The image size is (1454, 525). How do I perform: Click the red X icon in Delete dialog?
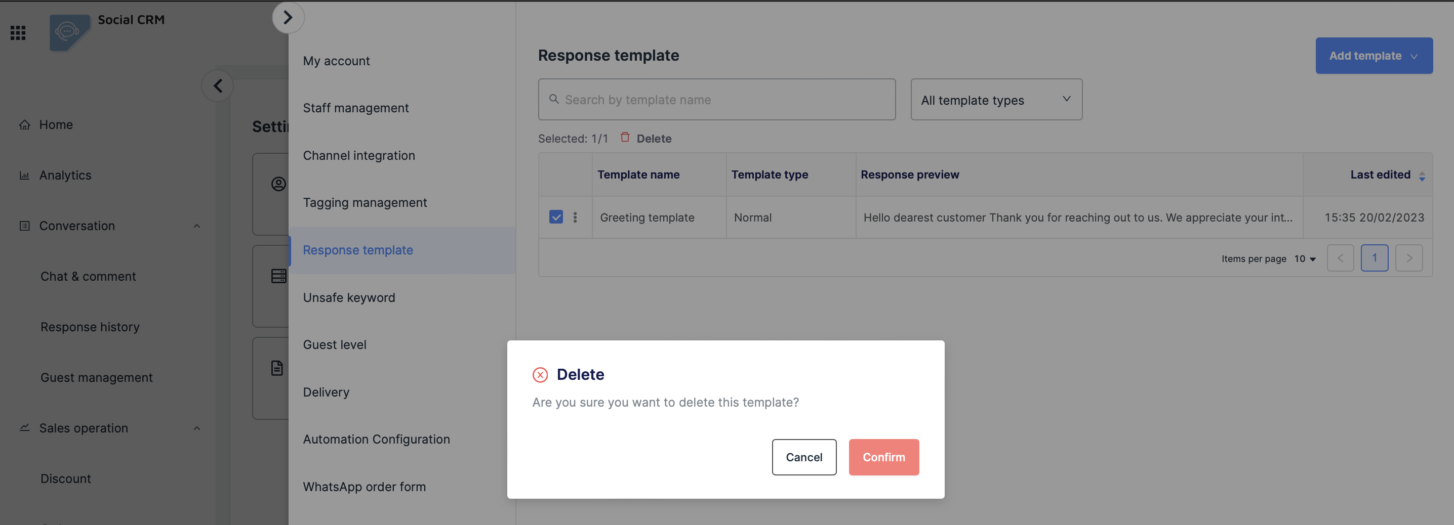(x=540, y=374)
